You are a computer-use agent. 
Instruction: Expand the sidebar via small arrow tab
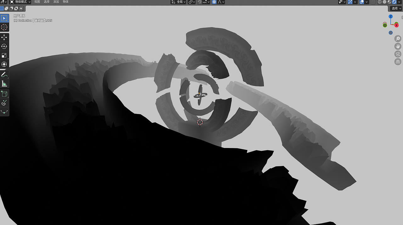coord(402,17)
